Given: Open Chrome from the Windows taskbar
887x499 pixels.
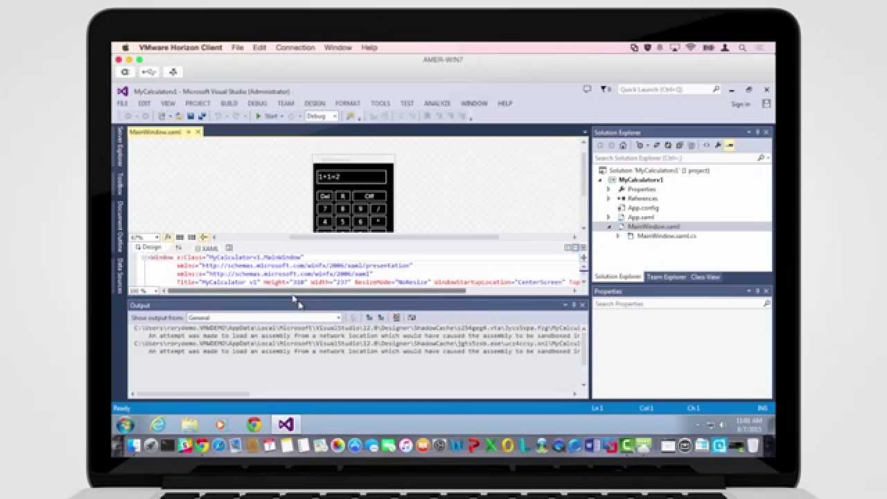Looking at the screenshot, I should coord(254,425).
